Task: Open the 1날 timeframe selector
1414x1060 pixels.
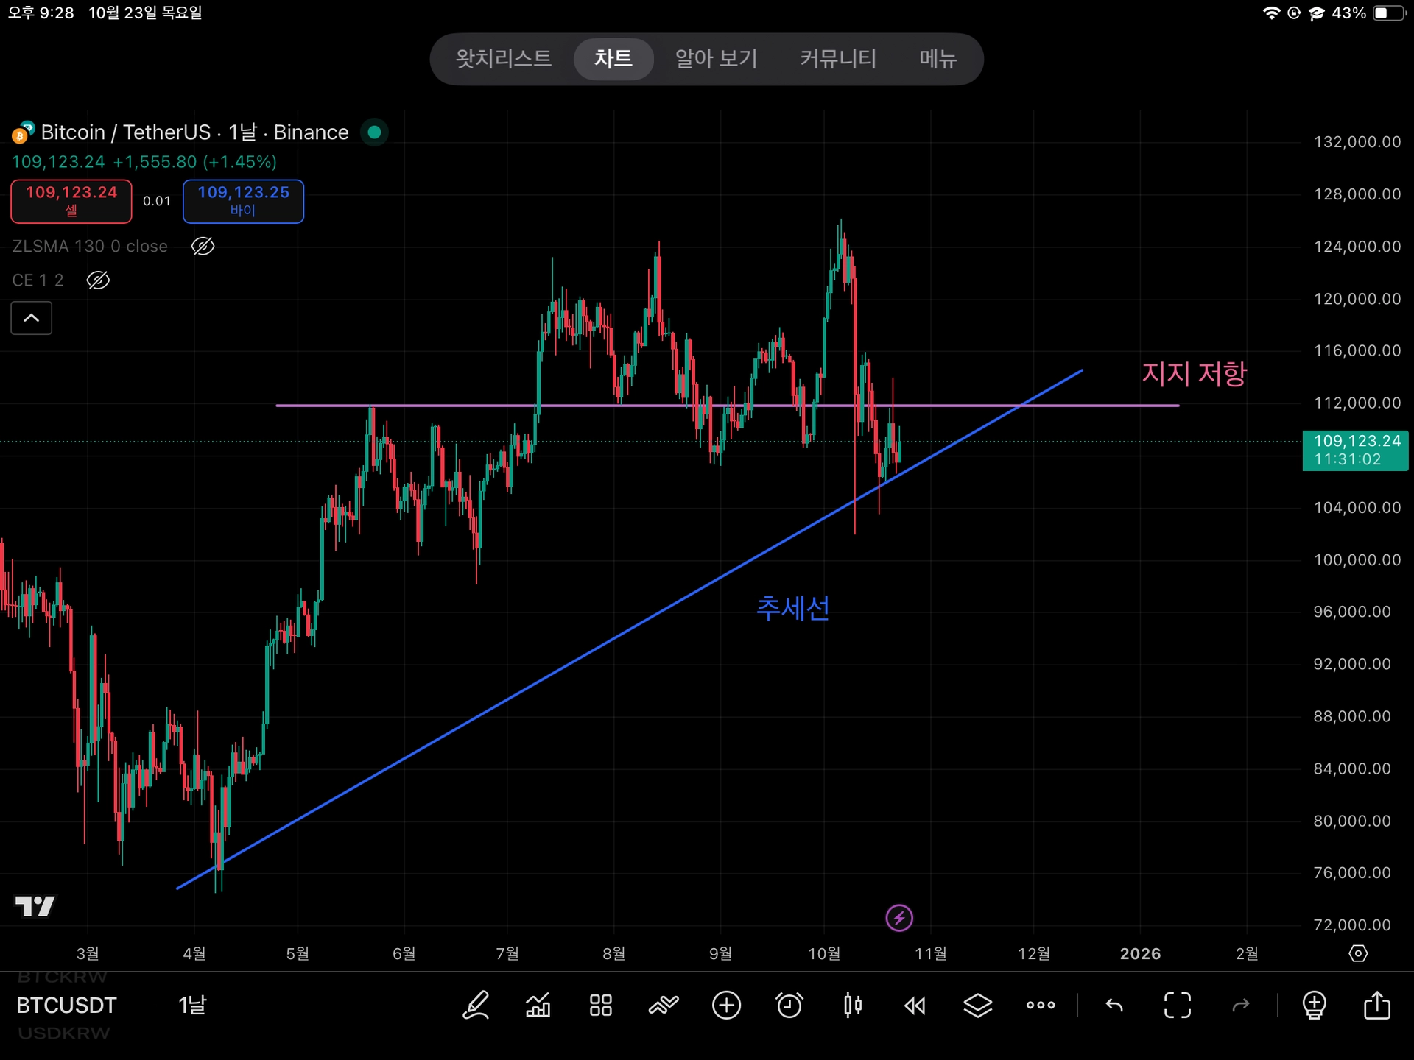Action: [x=192, y=1005]
